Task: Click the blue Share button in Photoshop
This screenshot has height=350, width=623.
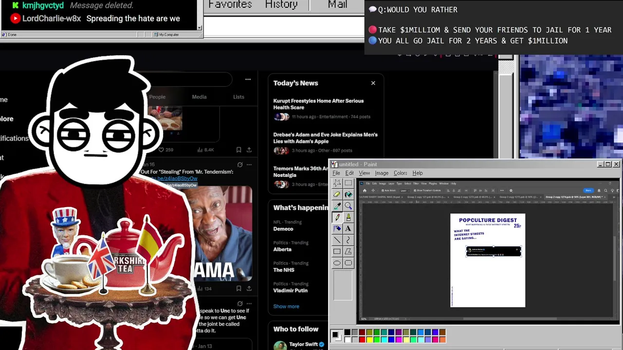Action: coord(588,191)
